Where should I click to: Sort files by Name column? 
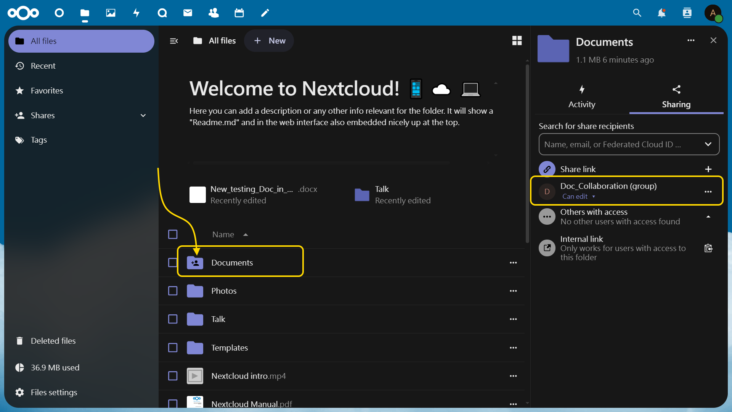(230, 235)
